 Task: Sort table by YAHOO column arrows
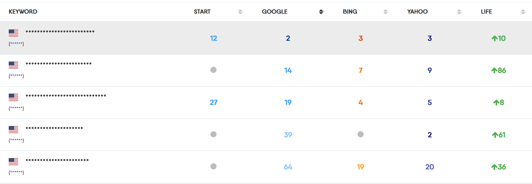point(459,12)
